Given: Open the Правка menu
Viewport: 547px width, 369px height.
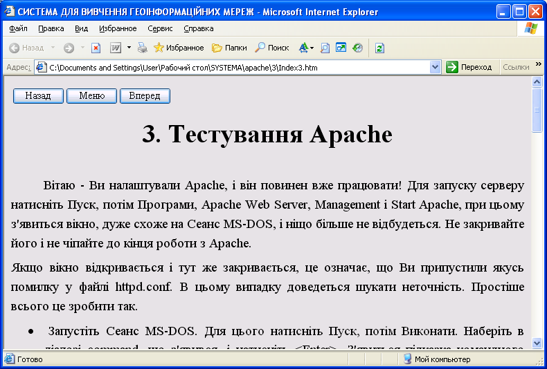Looking at the screenshot, I should point(51,28).
